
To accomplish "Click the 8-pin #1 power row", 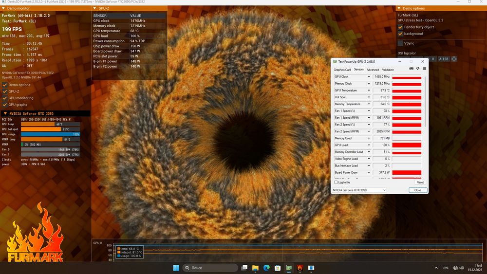I will tap(129, 61).
